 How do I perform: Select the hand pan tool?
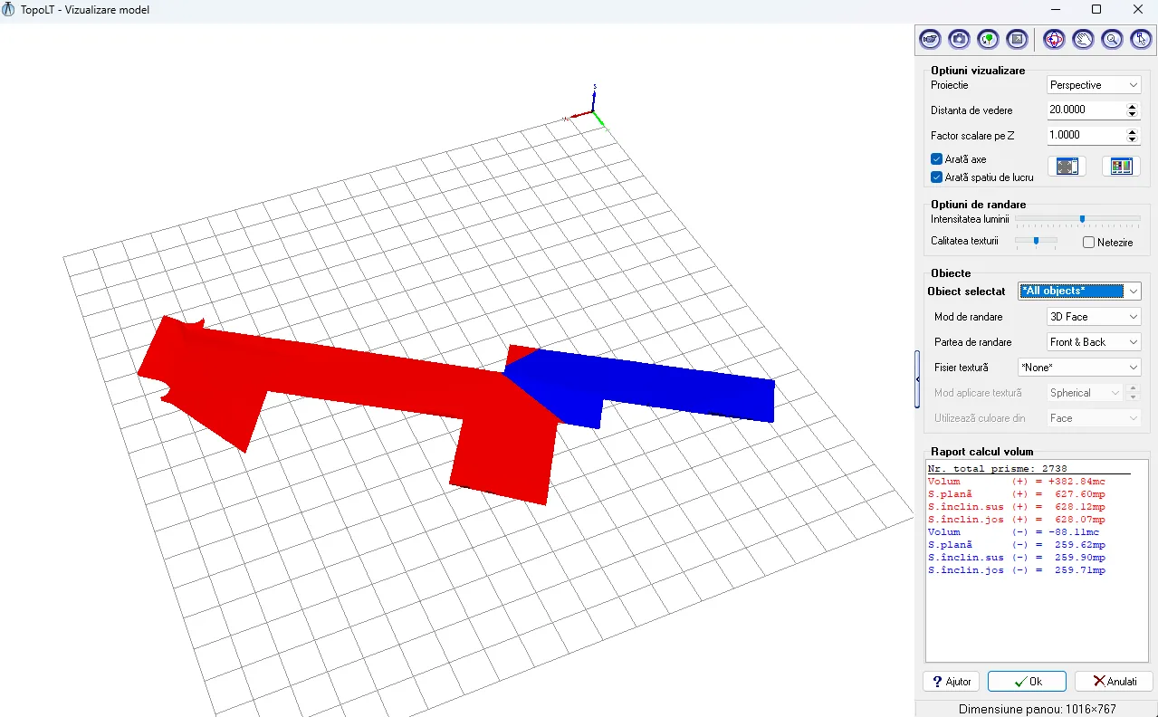[x=1083, y=39]
